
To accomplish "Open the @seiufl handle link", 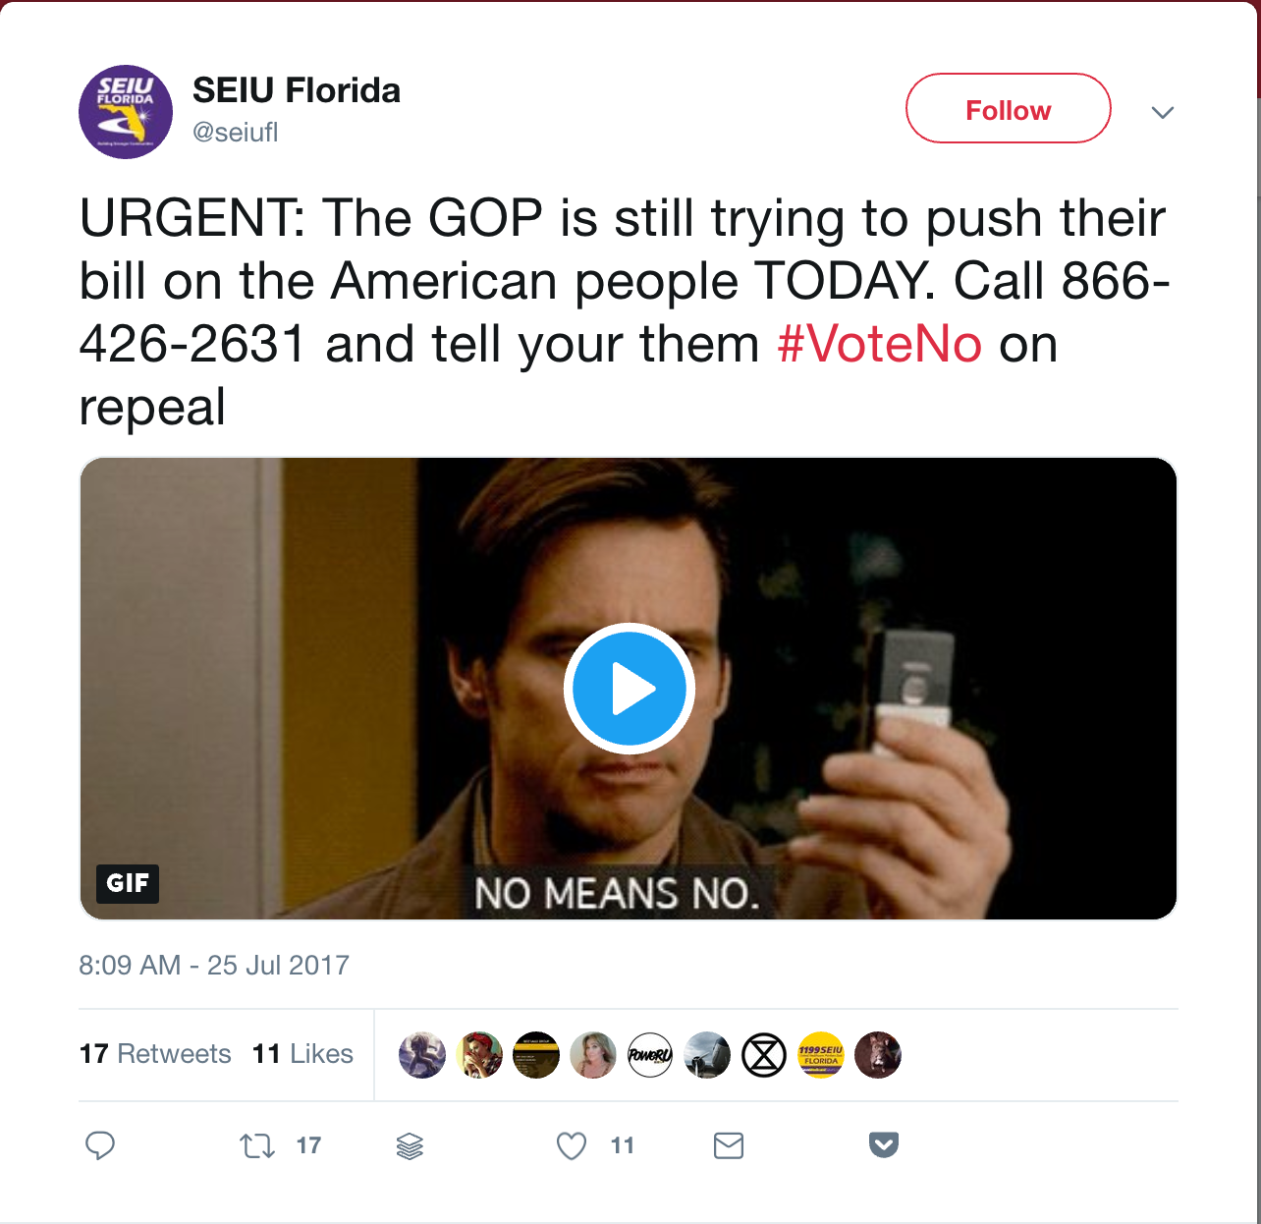I will tap(236, 133).
